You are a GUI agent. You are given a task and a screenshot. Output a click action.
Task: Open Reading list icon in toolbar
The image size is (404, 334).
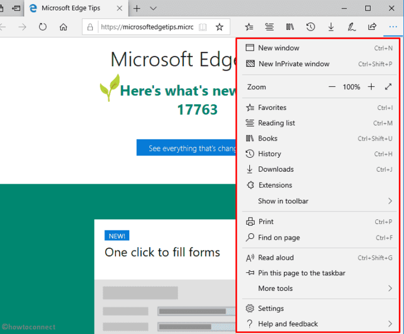(x=270, y=26)
